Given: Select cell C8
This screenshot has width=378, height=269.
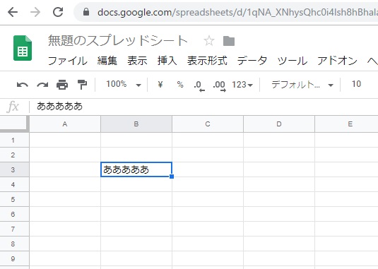Looking at the screenshot, I should (x=208, y=244).
